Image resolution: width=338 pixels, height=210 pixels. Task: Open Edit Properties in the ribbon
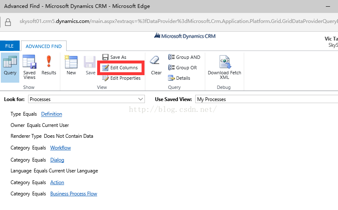tap(121, 78)
